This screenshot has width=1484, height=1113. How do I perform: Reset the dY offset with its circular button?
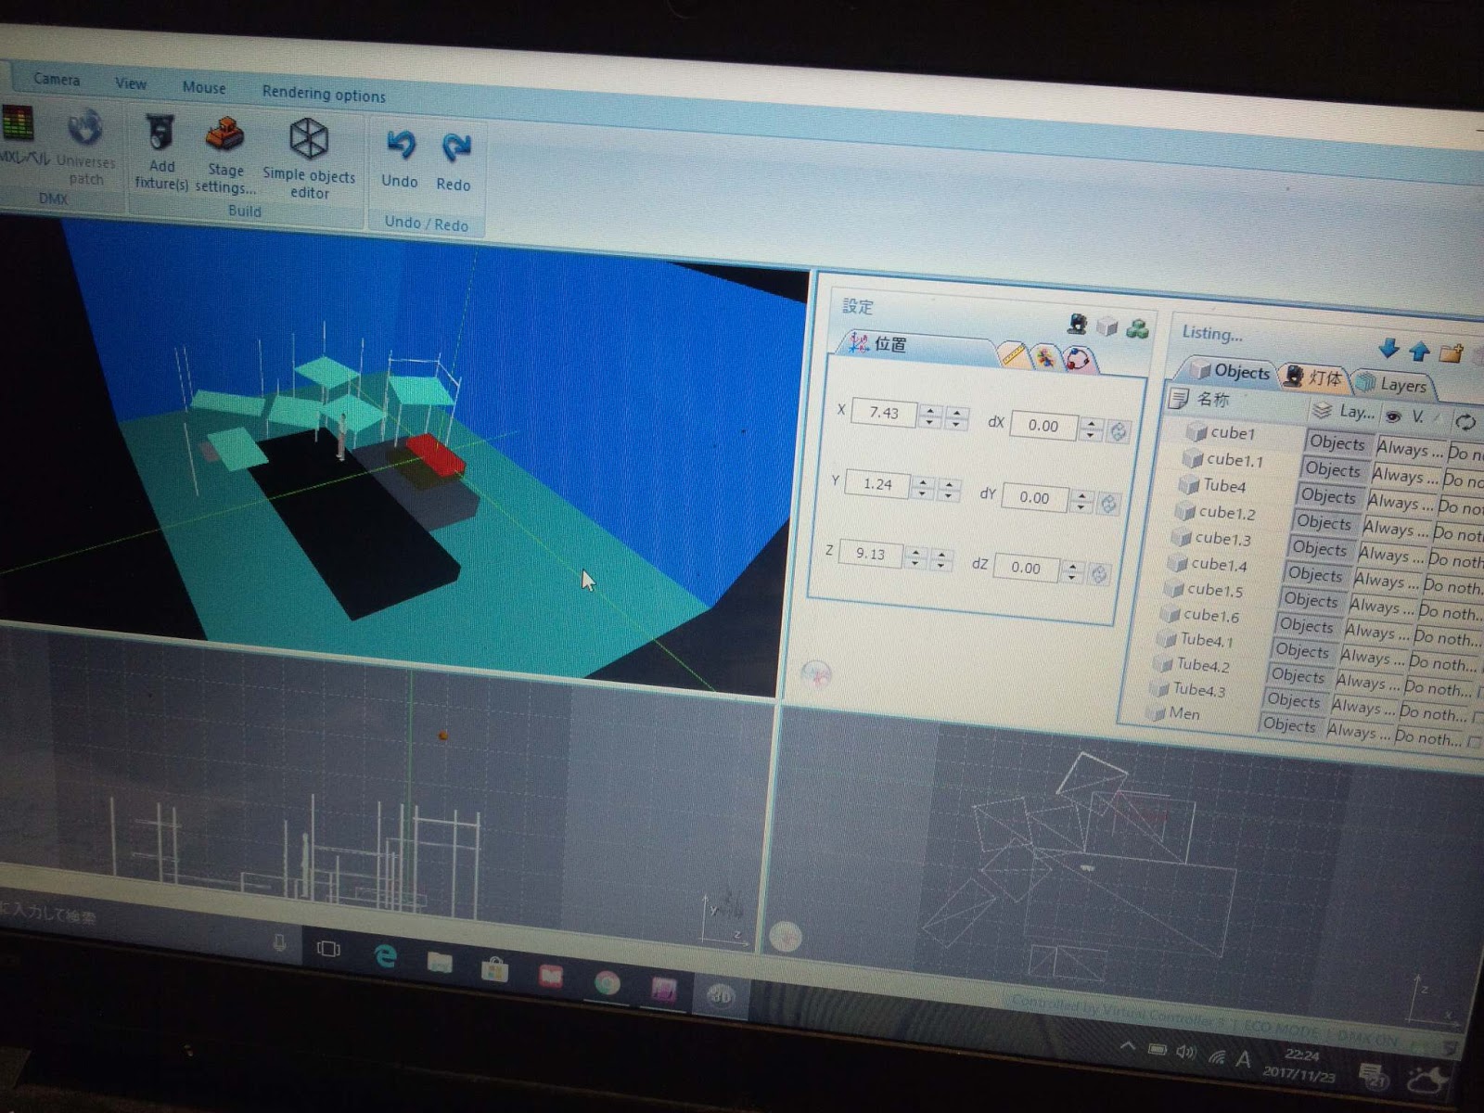coord(1108,503)
